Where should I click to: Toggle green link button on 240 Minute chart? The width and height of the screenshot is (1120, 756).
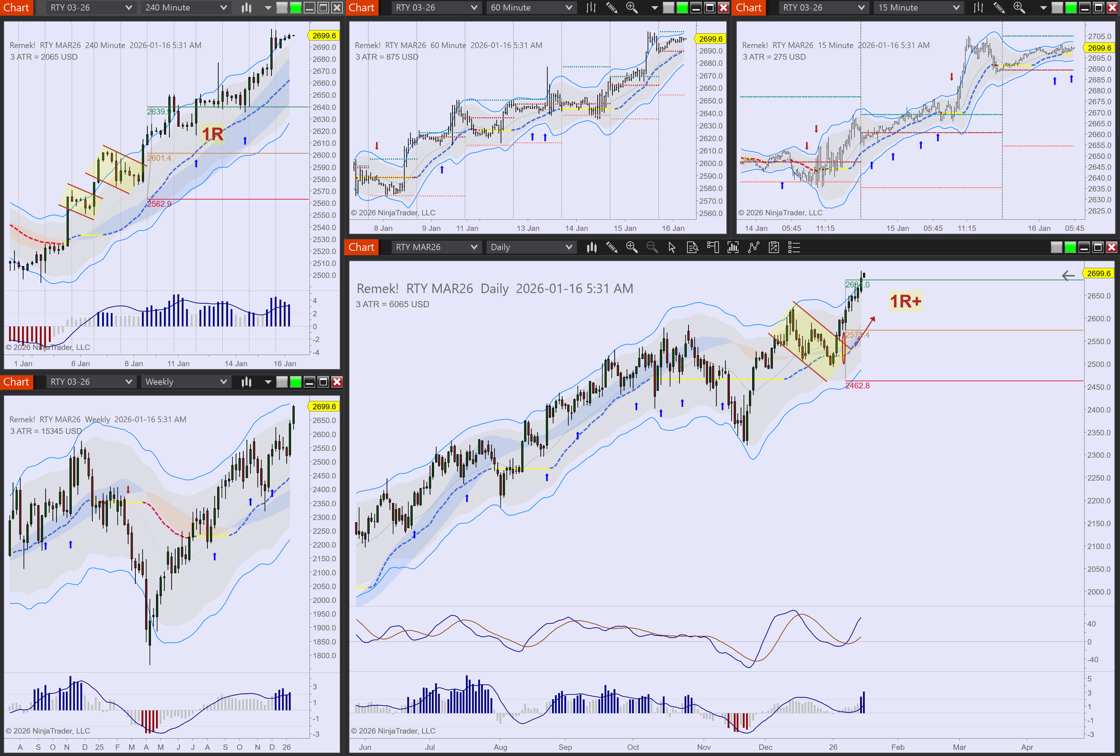295,8
